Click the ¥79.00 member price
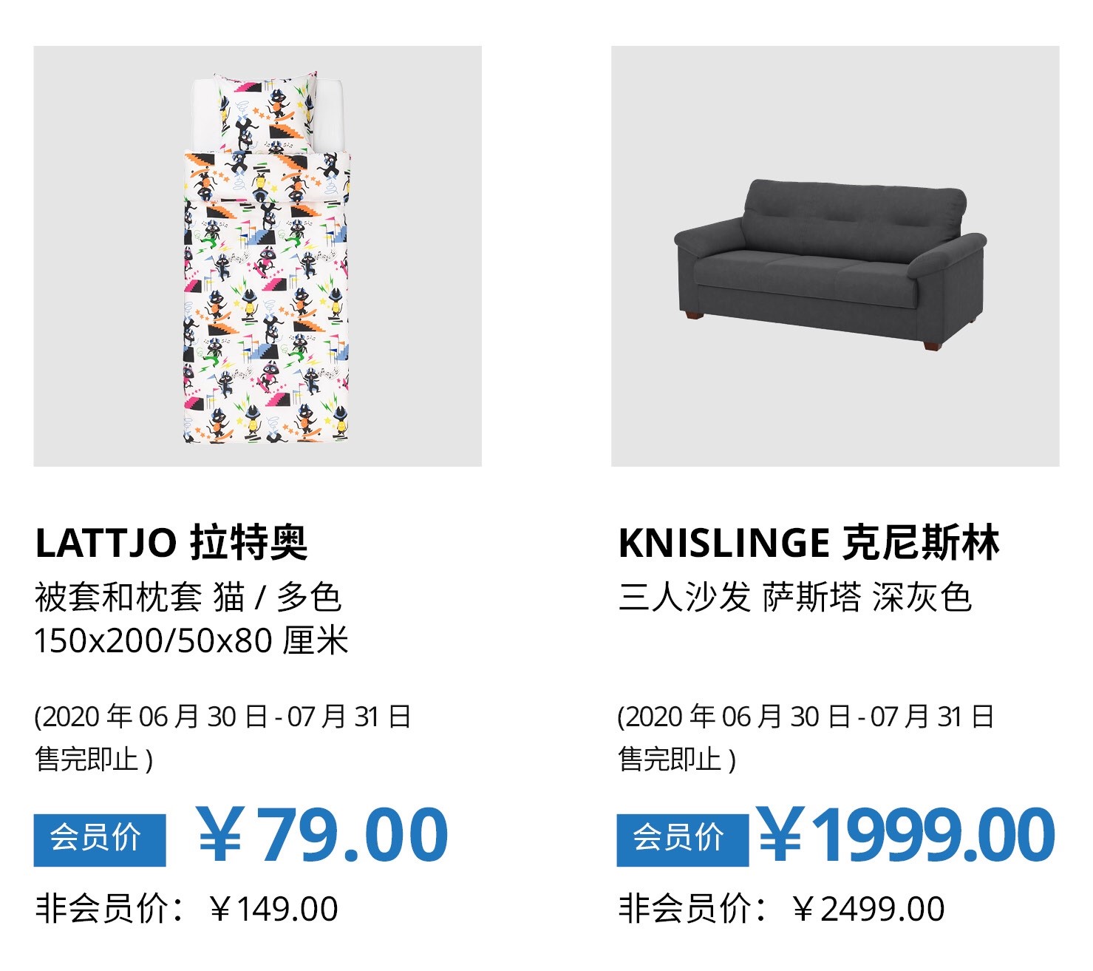 click(323, 835)
